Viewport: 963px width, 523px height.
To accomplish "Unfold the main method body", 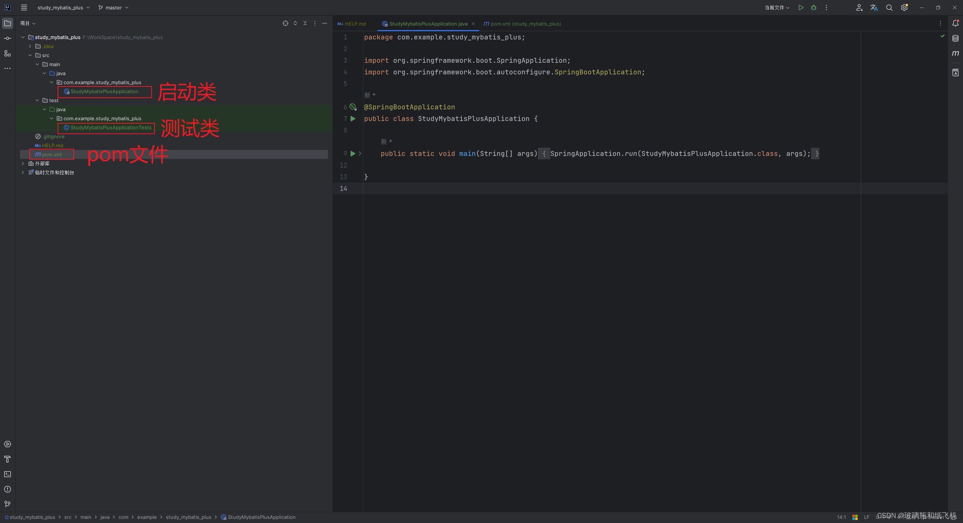I will (360, 154).
